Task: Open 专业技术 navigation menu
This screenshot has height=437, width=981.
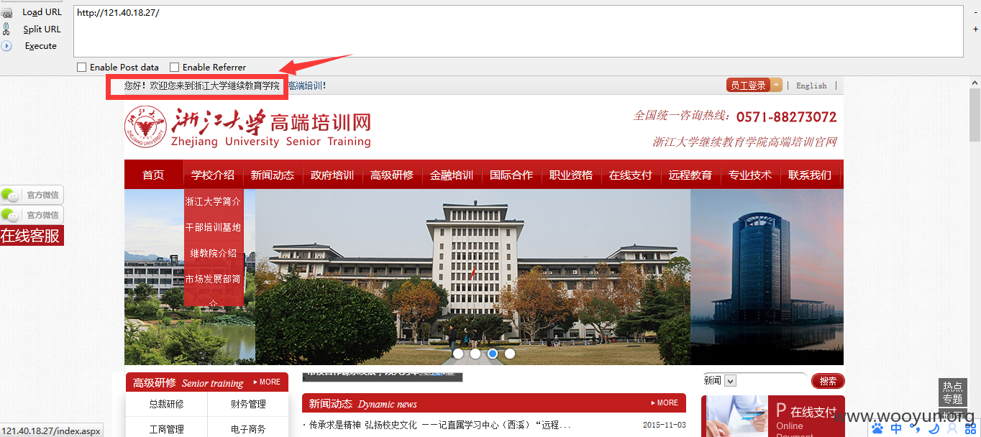Action: coord(750,175)
